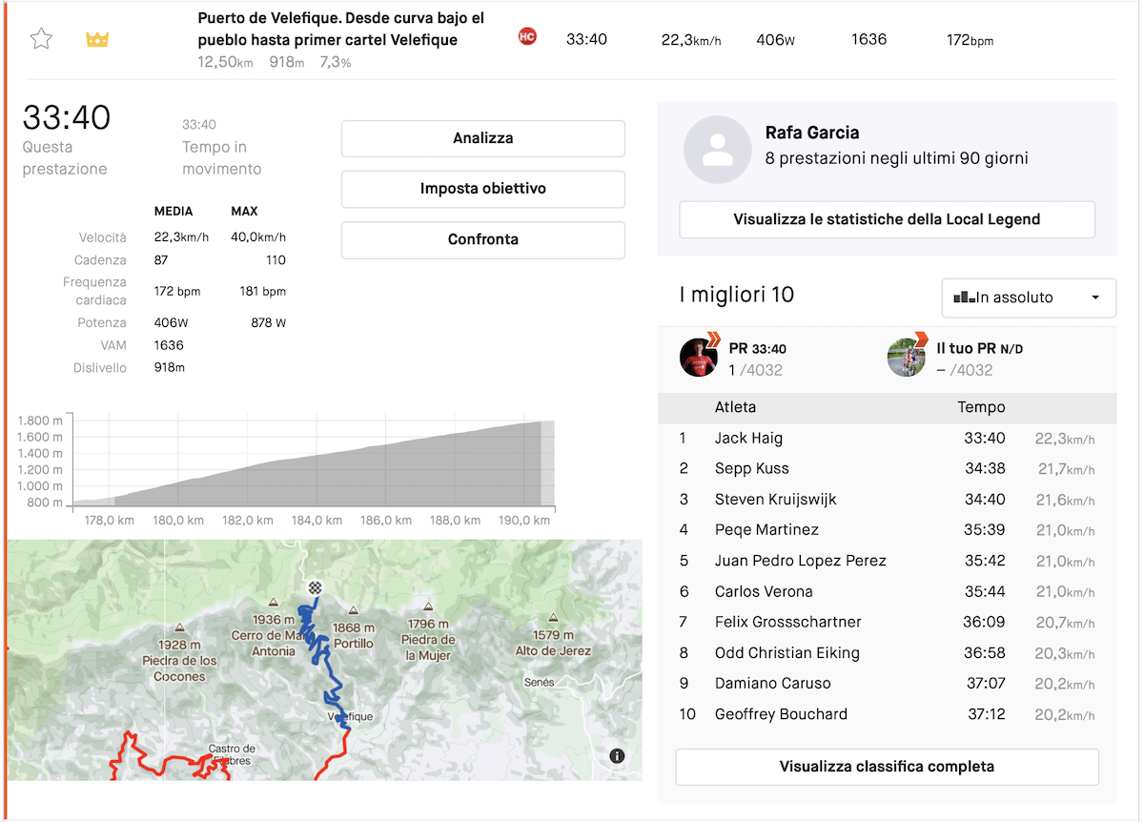Click the gold crown KOM icon
Screen dimensions: 1144x822
click(x=97, y=40)
